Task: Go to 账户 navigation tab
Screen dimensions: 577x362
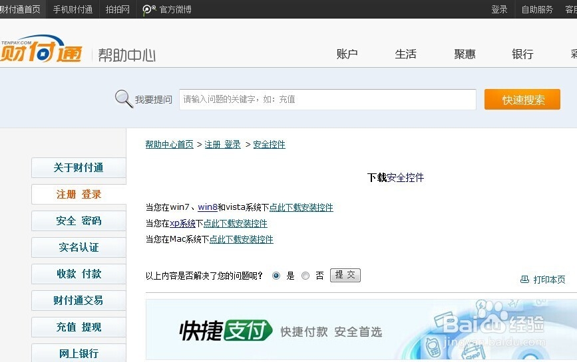Action: pyautogui.click(x=347, y=54)
